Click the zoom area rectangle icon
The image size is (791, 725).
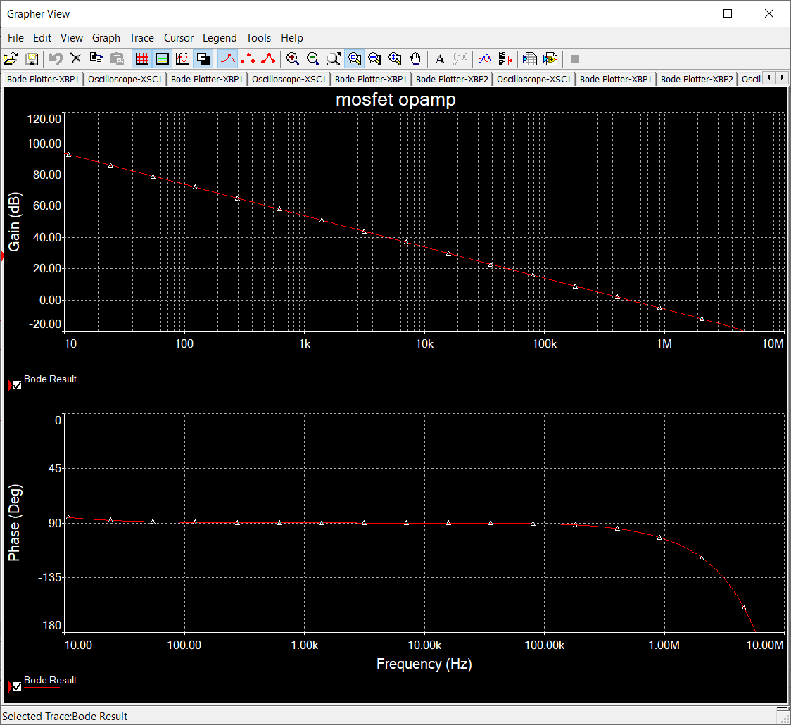pos(334,59)
